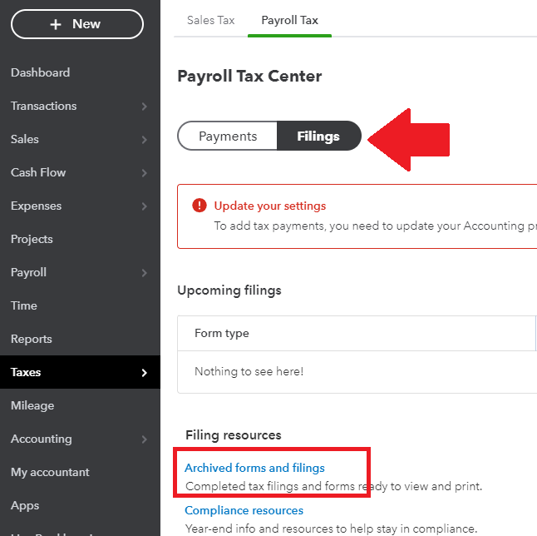Open the Compliance resources link

tap(244, 510)
